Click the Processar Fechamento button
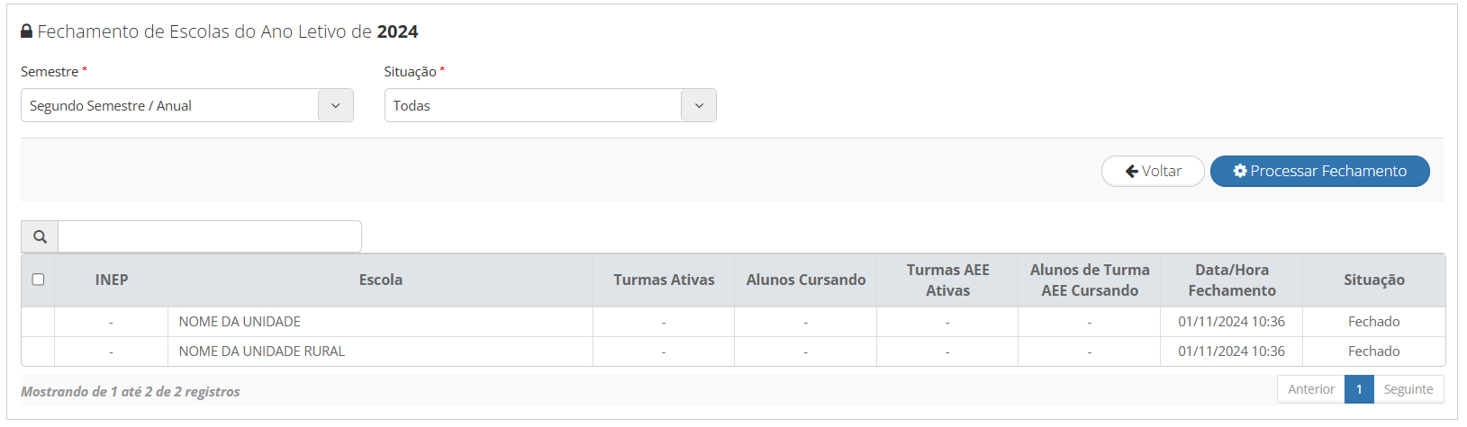Screen dimensions: 1467x427 coord(1319,171)
